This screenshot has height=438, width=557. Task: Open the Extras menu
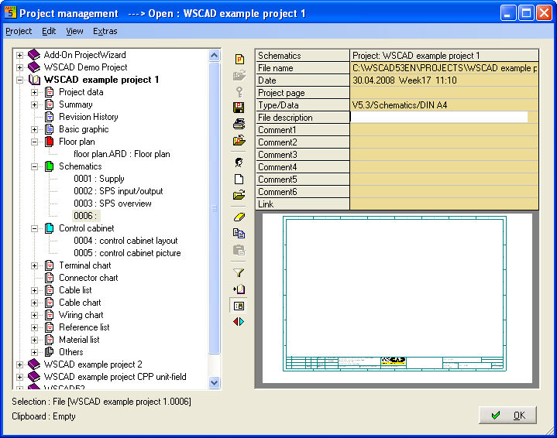pyautogui.click(x=105, y=31)
